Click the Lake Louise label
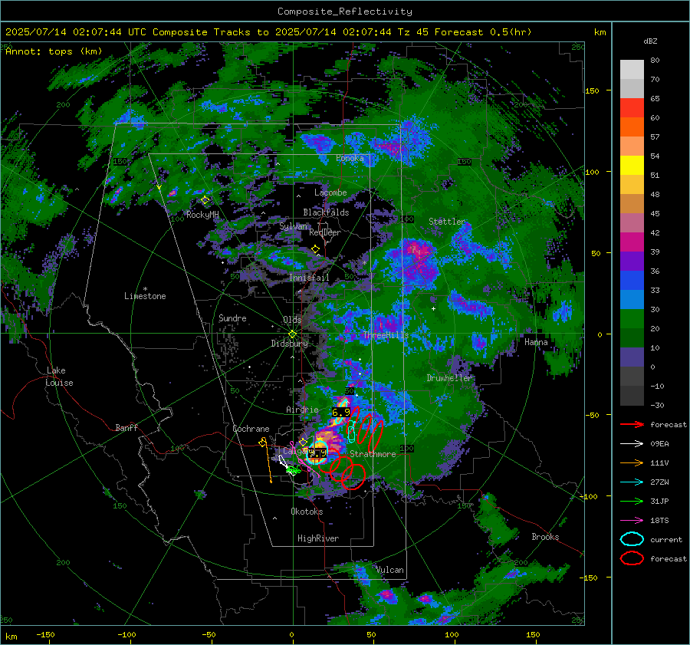This screenshot has width=690, height=645. point(59,377)
